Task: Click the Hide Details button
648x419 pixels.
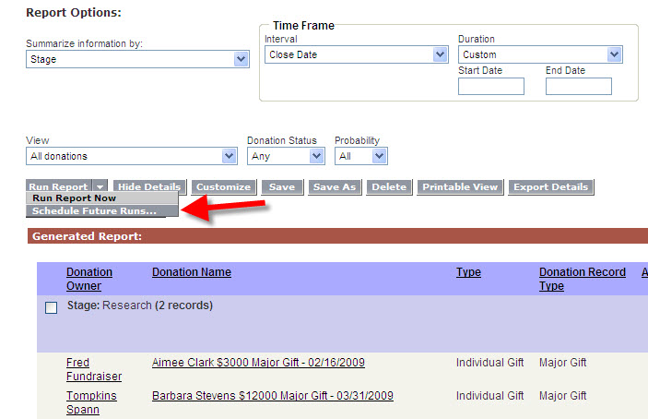Action: coord(148,187)
